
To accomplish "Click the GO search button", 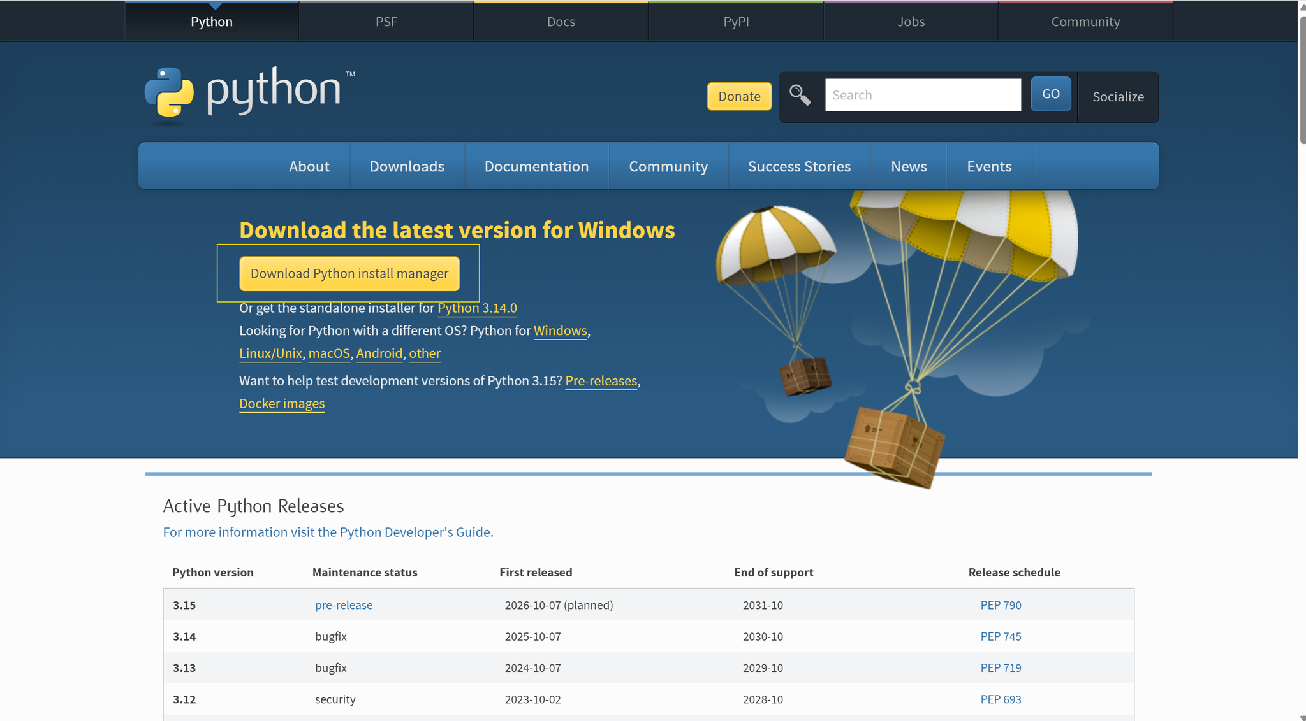I will click(x=1050, y=94).
